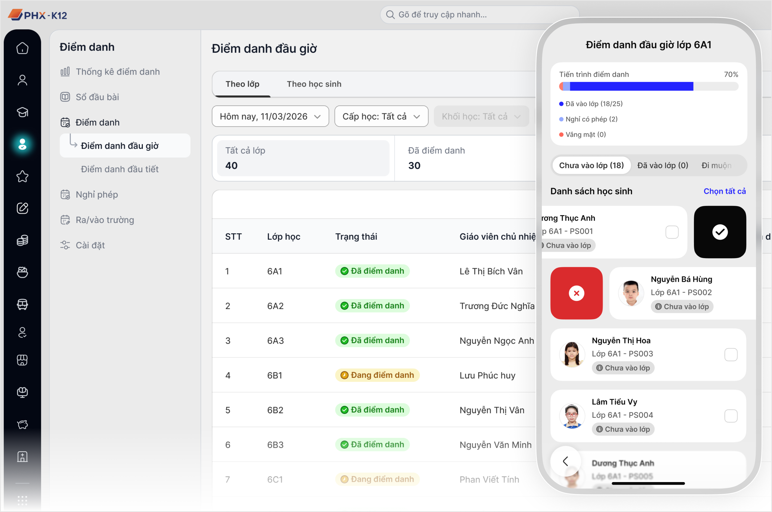The height and width of the screenshot is (512, 772).
Task: Open the coin stack finance icon
Action: [x=22, y=240]
